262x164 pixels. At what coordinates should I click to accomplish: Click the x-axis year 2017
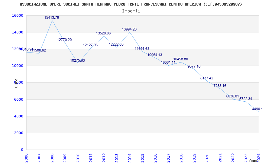[x=168, y=157]
